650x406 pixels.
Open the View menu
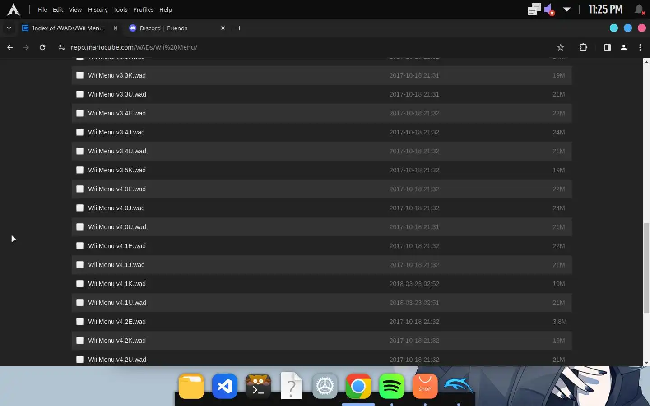[75, 9]
